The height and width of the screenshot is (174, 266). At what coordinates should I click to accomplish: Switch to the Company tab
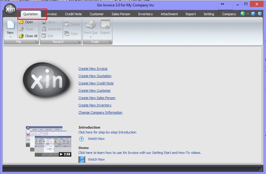point(229,14)
